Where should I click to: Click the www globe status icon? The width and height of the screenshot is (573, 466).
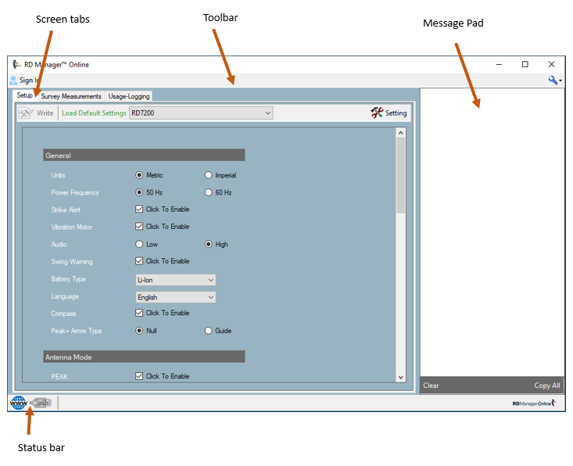pos(18,403)
